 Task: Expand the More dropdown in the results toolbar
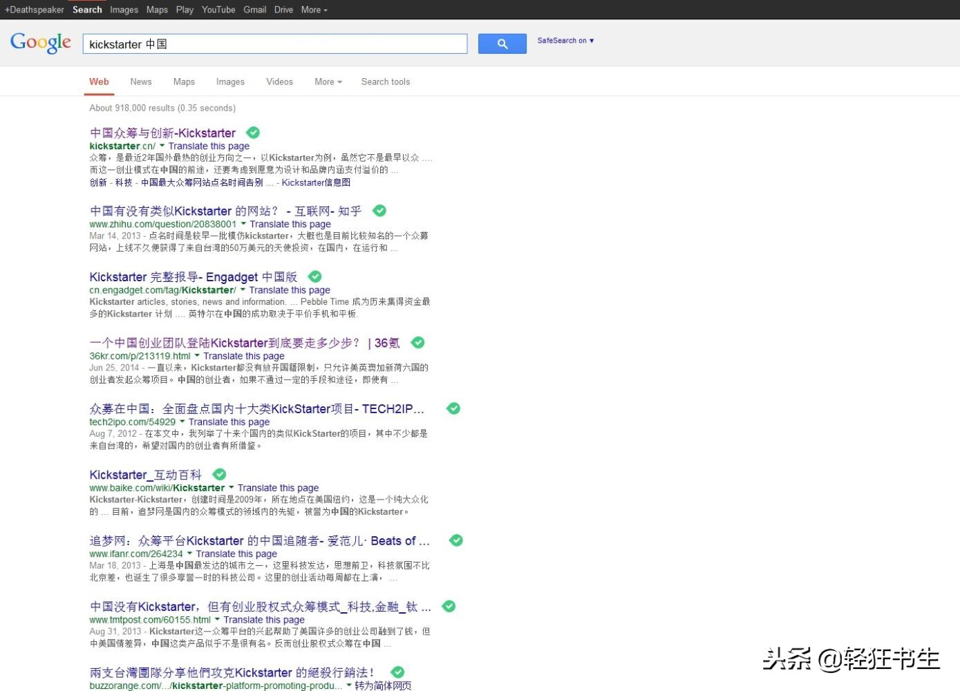(327, 82)
